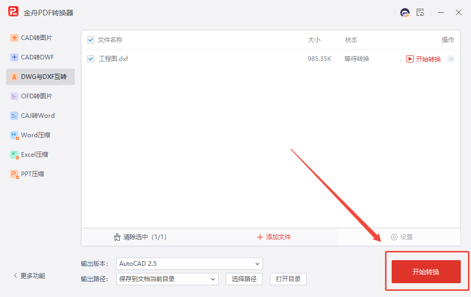Image resolution: width=471 pixels, height=297 pixels.
Task: Click the PPT压缩 sidebar icon
Action: [14, 174]
